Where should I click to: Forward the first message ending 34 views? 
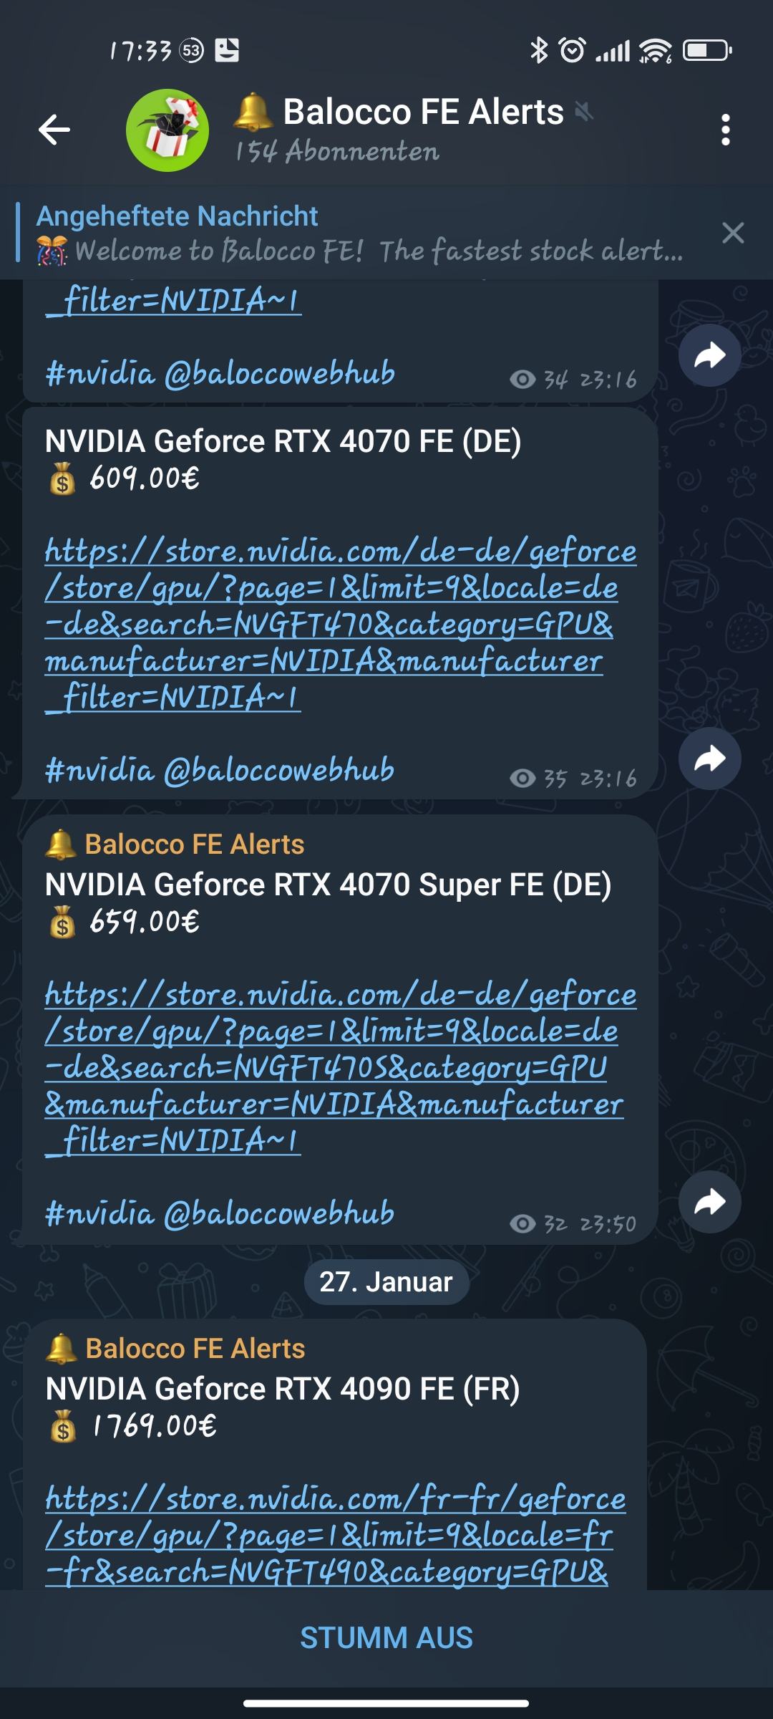point(709,355)
